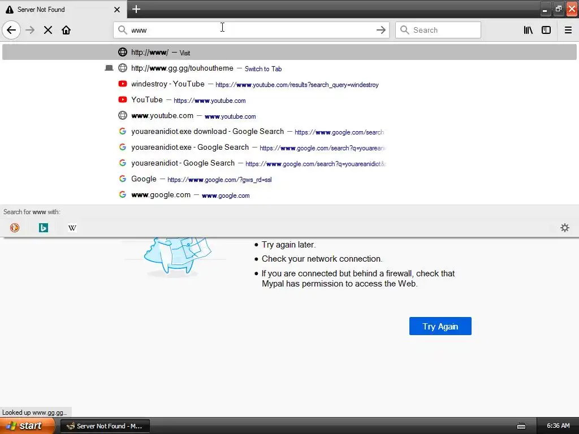Click the Try Again button
This screenshot has height=434, width=579.
[x=440, y=326]
